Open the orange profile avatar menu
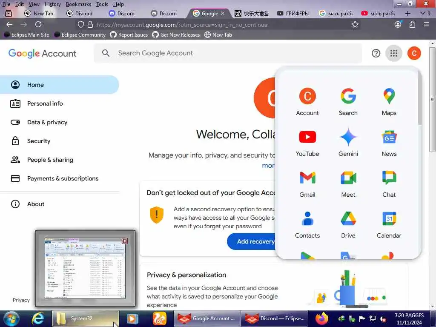436x327 pixels. click(x=414, y=53)
